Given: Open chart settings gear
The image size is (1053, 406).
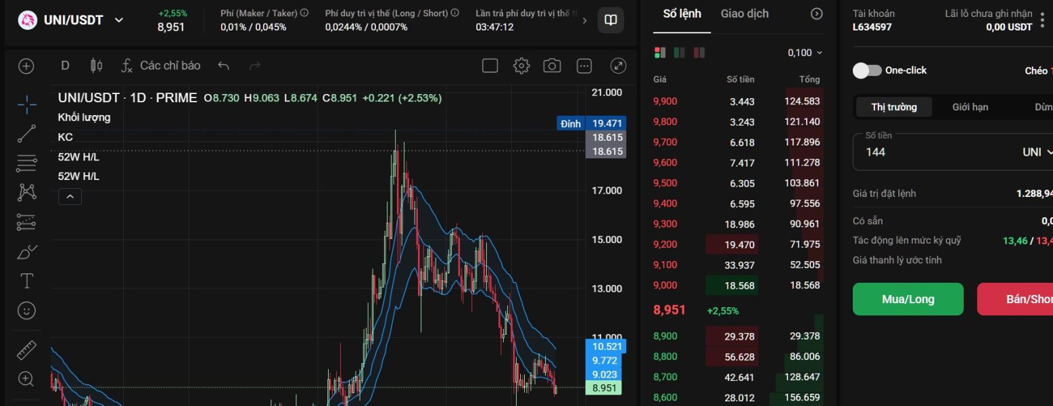Looking at the screenshot, I should (521, 66).
